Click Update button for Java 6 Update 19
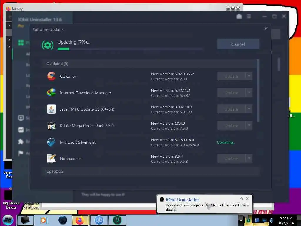This screenshot has height=226, width=301. coord(231,109)
